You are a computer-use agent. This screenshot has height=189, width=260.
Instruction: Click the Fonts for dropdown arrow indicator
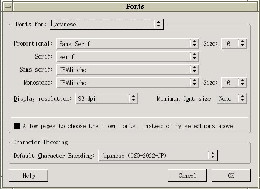pos(159,24)
